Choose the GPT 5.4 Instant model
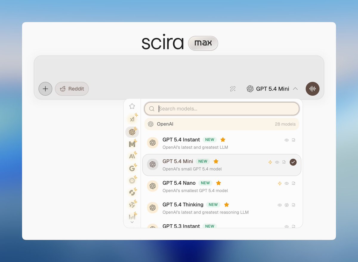This screenshot has height=262, width=358. (x=222, y=143)
